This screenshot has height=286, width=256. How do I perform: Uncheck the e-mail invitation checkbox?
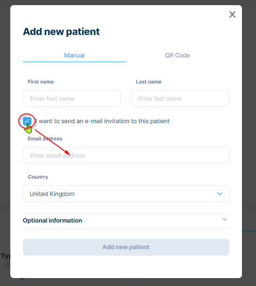(x=27, y=121)
